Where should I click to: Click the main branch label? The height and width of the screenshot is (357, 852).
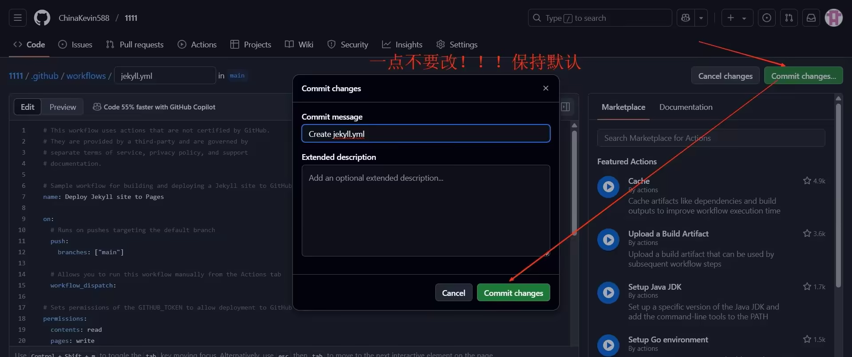click(237, 76)
